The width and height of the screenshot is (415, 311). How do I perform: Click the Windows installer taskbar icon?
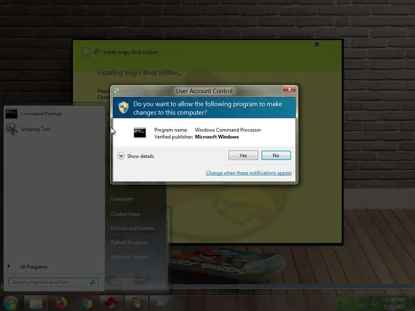click(x=136, y=303)
